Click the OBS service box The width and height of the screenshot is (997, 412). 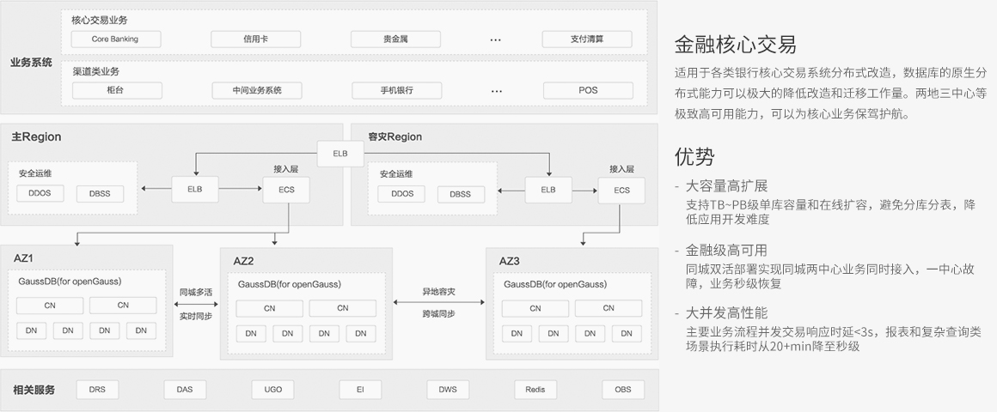(623, 389)
